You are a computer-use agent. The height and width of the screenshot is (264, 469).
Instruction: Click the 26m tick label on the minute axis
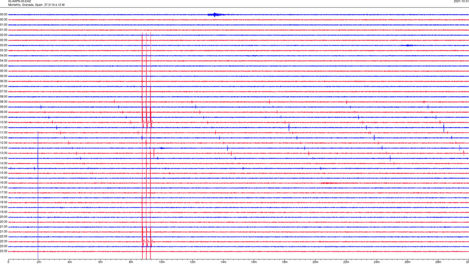click(x=407, y=262)
